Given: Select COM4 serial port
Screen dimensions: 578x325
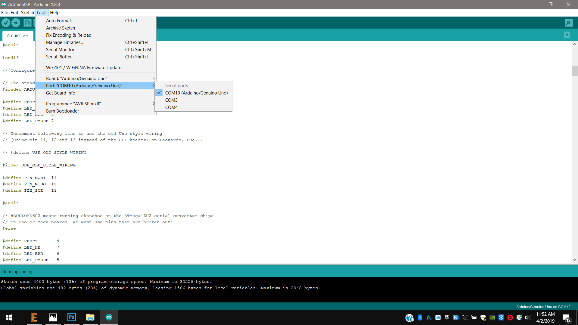Looking at the screenshot, I should (x=171, y=107).
